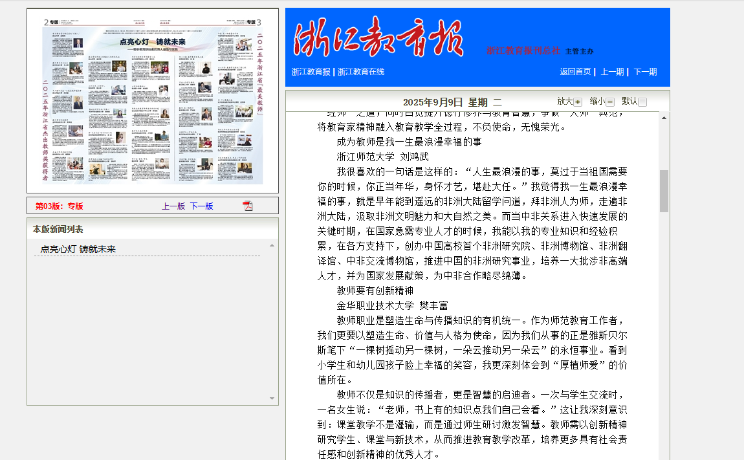Go to previous page 上一版
744x460 pixels.
[x=173, y=206]
